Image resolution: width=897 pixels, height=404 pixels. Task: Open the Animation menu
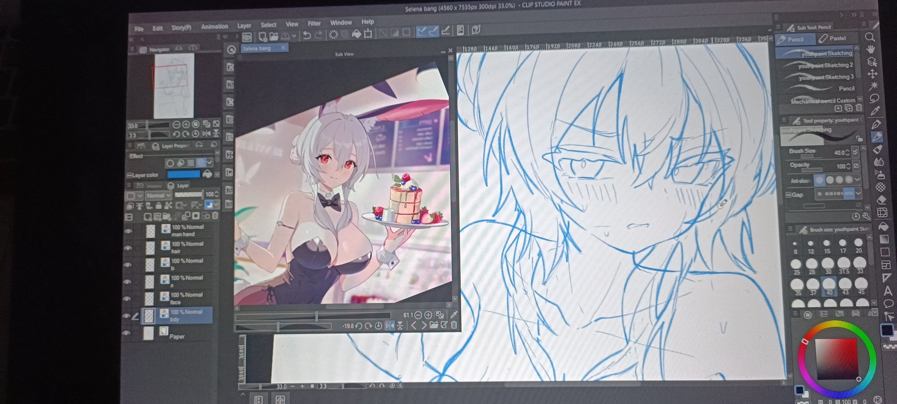tap(215, 27)
